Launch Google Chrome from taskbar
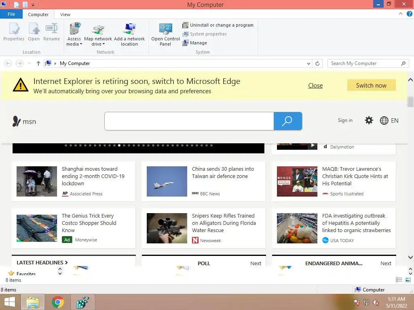 [57, 302]
